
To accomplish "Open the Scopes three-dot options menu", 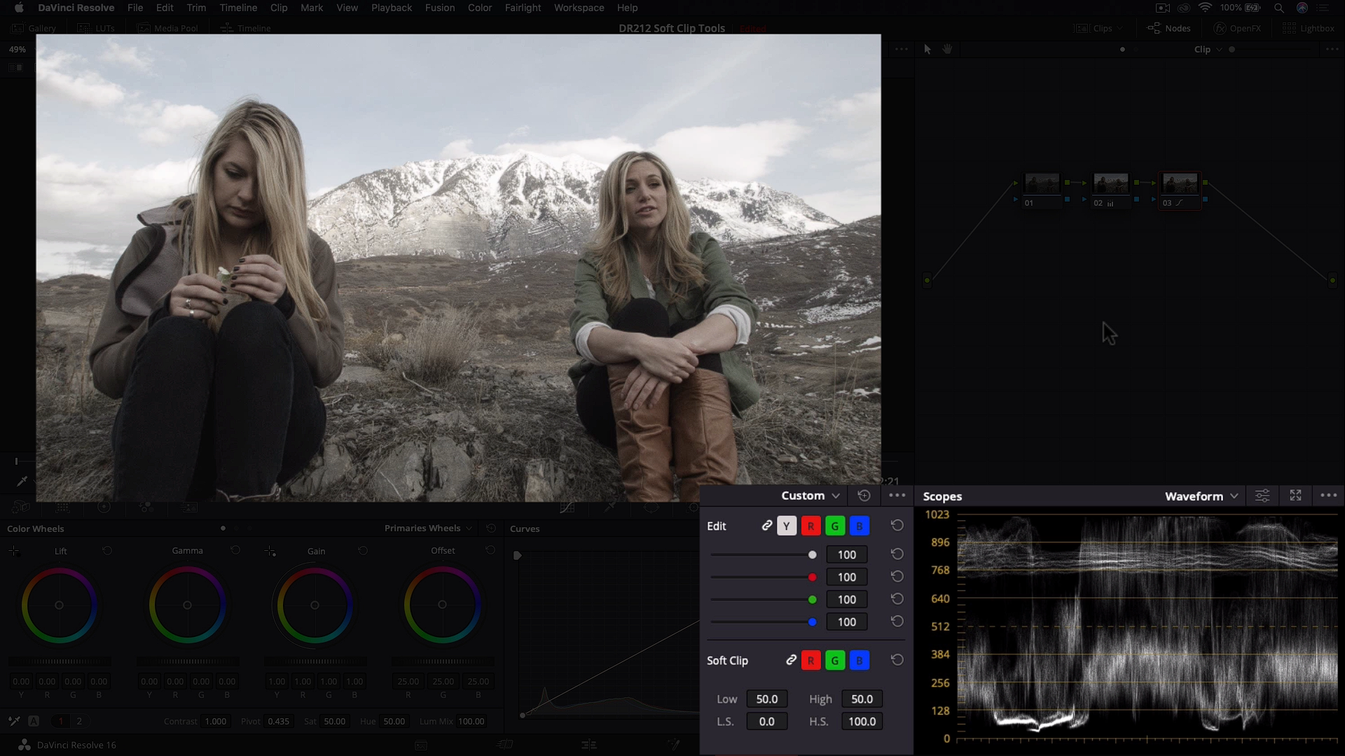I will (1328, 496).
